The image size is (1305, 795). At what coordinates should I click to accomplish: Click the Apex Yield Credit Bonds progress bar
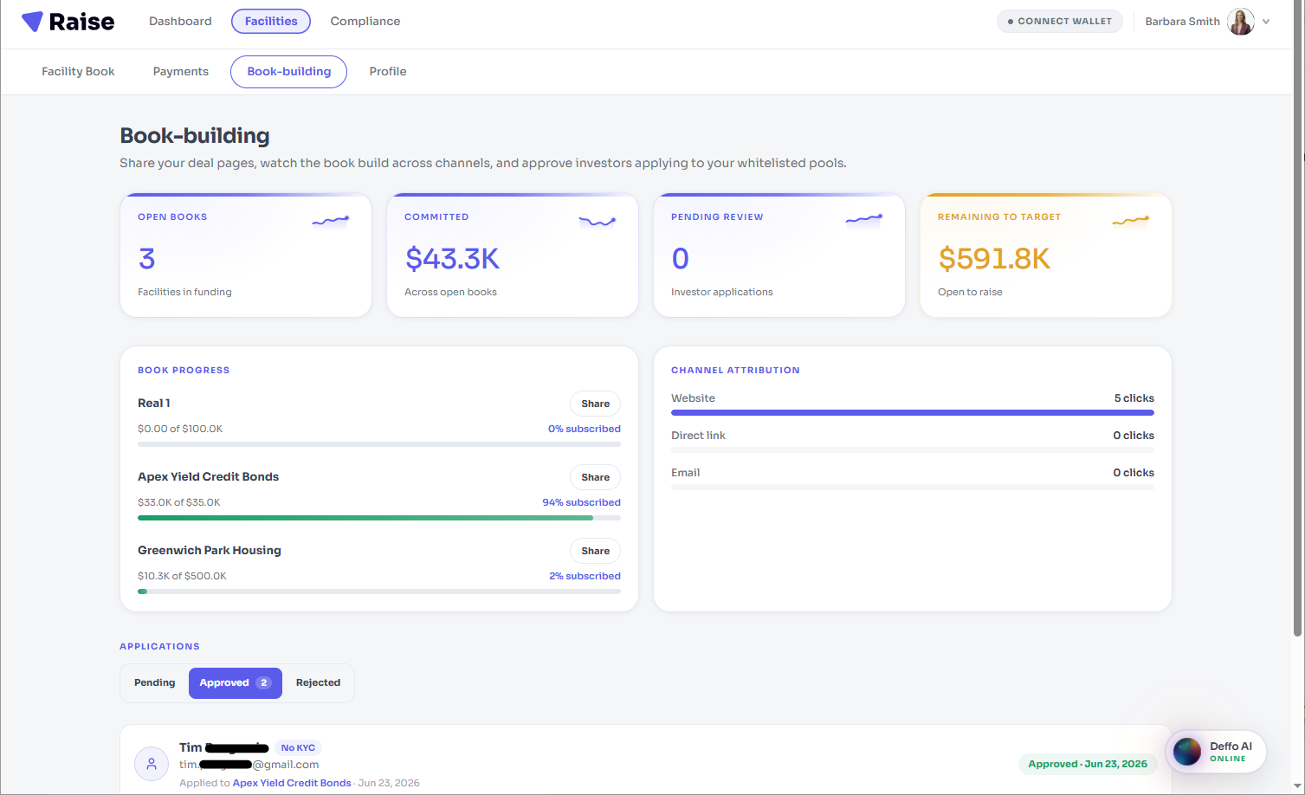tap(379, 518)
